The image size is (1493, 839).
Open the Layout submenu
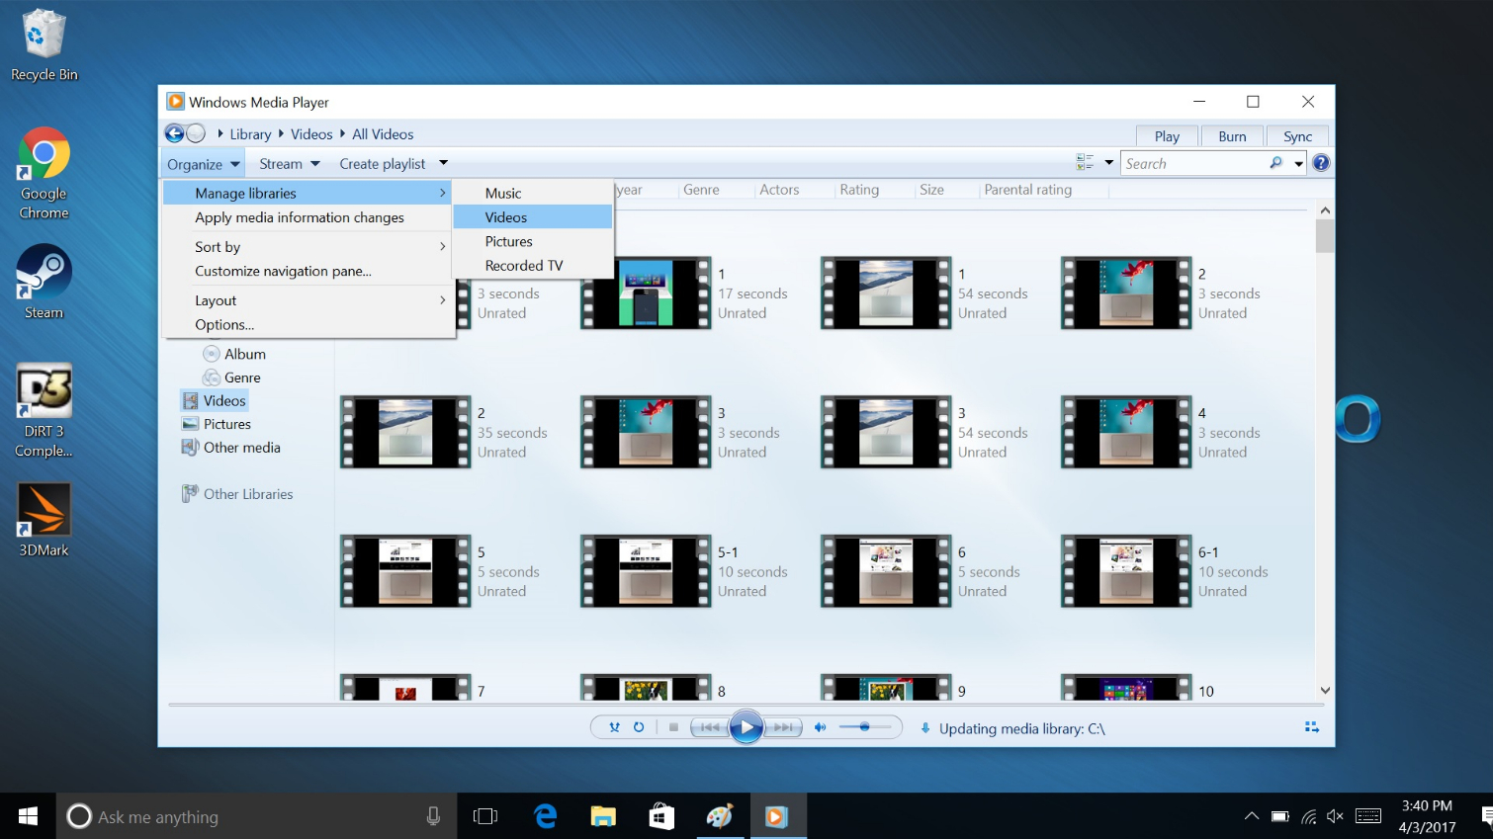coord(307,300)
